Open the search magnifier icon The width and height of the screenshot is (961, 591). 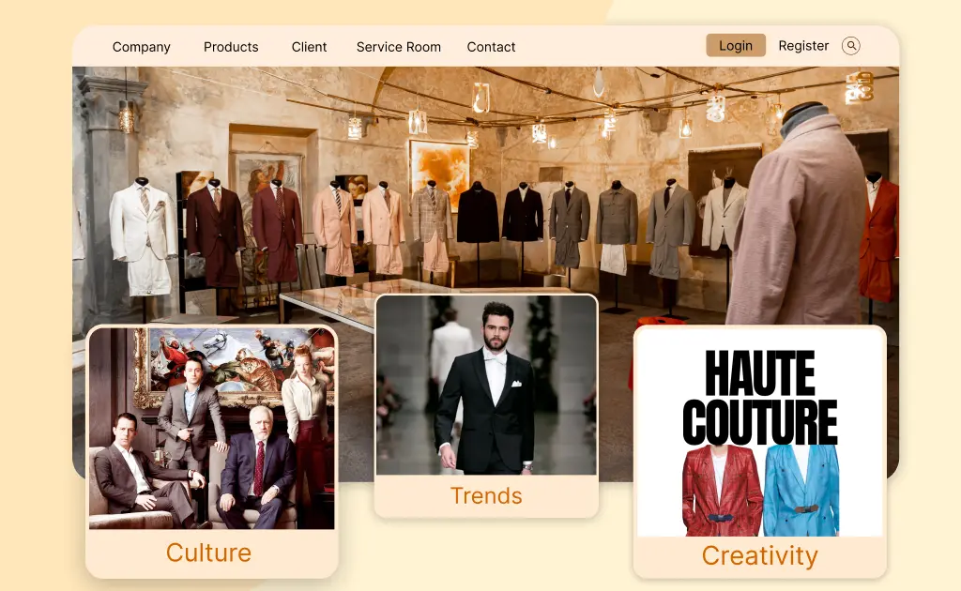pyautogui.click(x=850, y=46)
